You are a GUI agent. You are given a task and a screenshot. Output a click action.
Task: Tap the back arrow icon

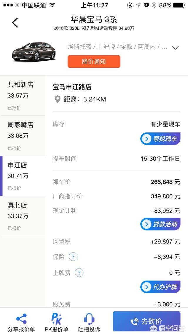click(15, 23)
